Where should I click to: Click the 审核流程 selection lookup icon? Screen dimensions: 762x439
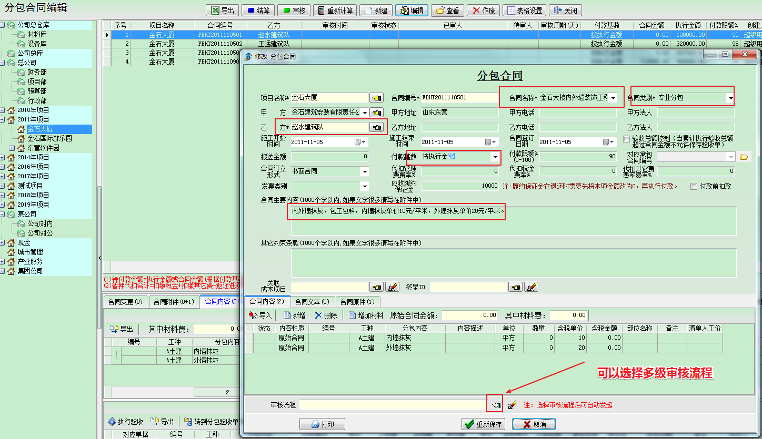click(496, 405)
